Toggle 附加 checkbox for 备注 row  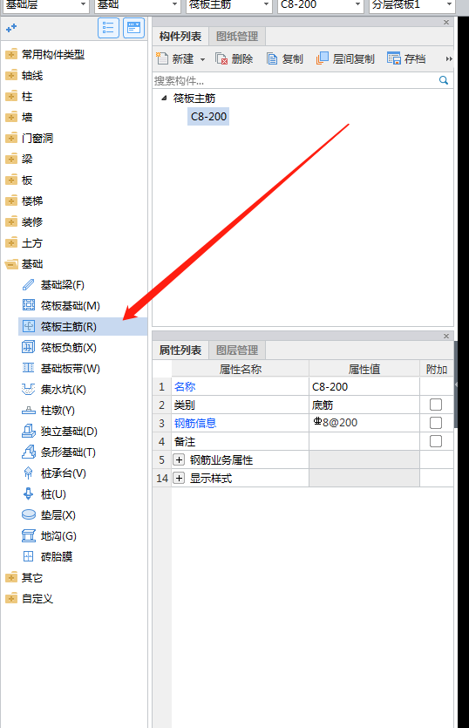(x=436, y=440)
